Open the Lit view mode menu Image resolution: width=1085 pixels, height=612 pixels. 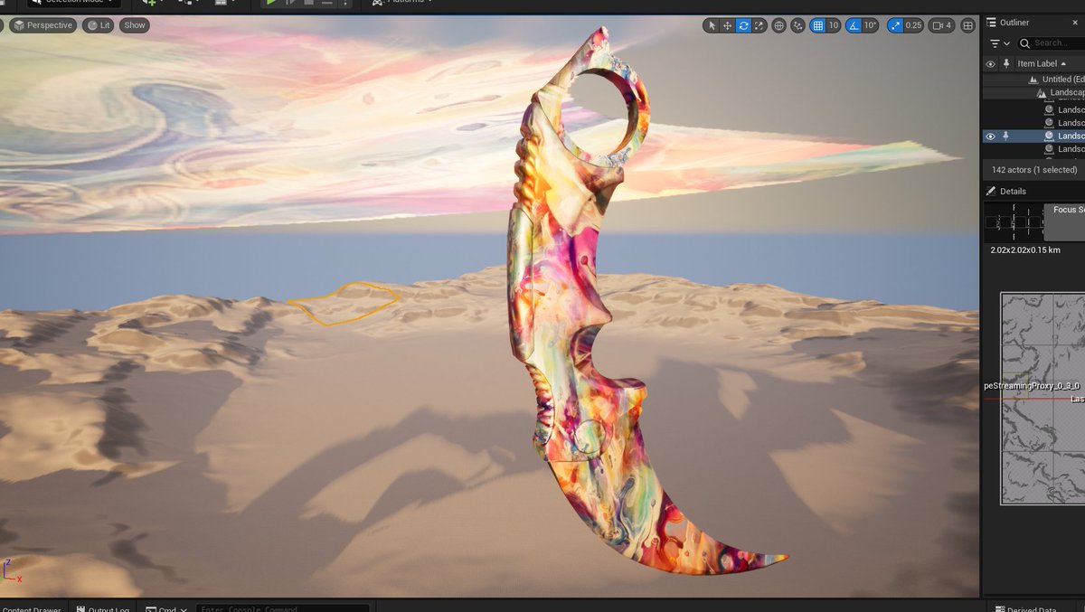(98, 25)
